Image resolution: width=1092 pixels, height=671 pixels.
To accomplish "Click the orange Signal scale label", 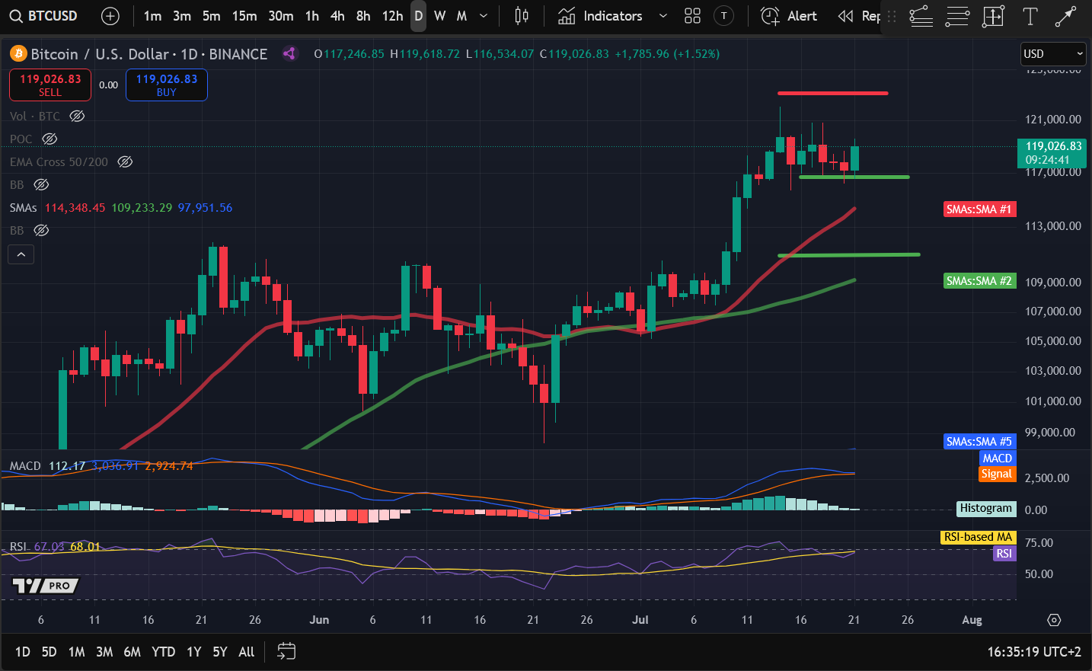I will [x=997, y=474].
